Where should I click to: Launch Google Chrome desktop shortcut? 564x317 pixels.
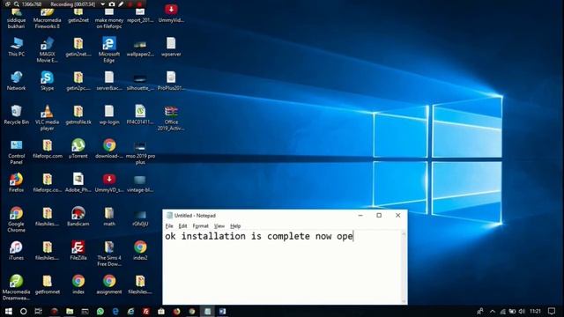point(17,219)
